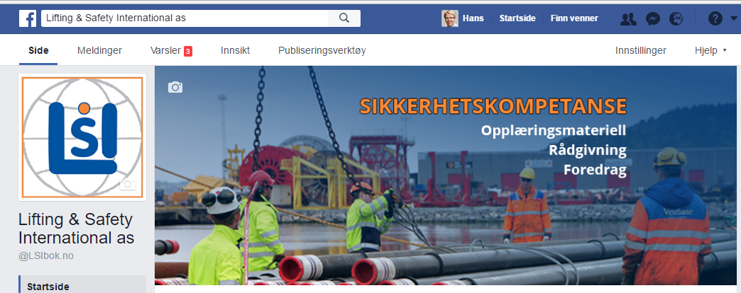
Task: Click the Facebook logo icon
Action: (x=28, y=18)
